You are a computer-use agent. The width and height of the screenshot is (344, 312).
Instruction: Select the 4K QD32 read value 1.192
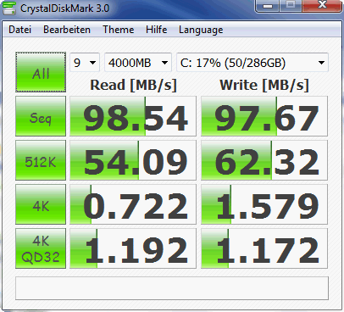click(x=133, y=248)
